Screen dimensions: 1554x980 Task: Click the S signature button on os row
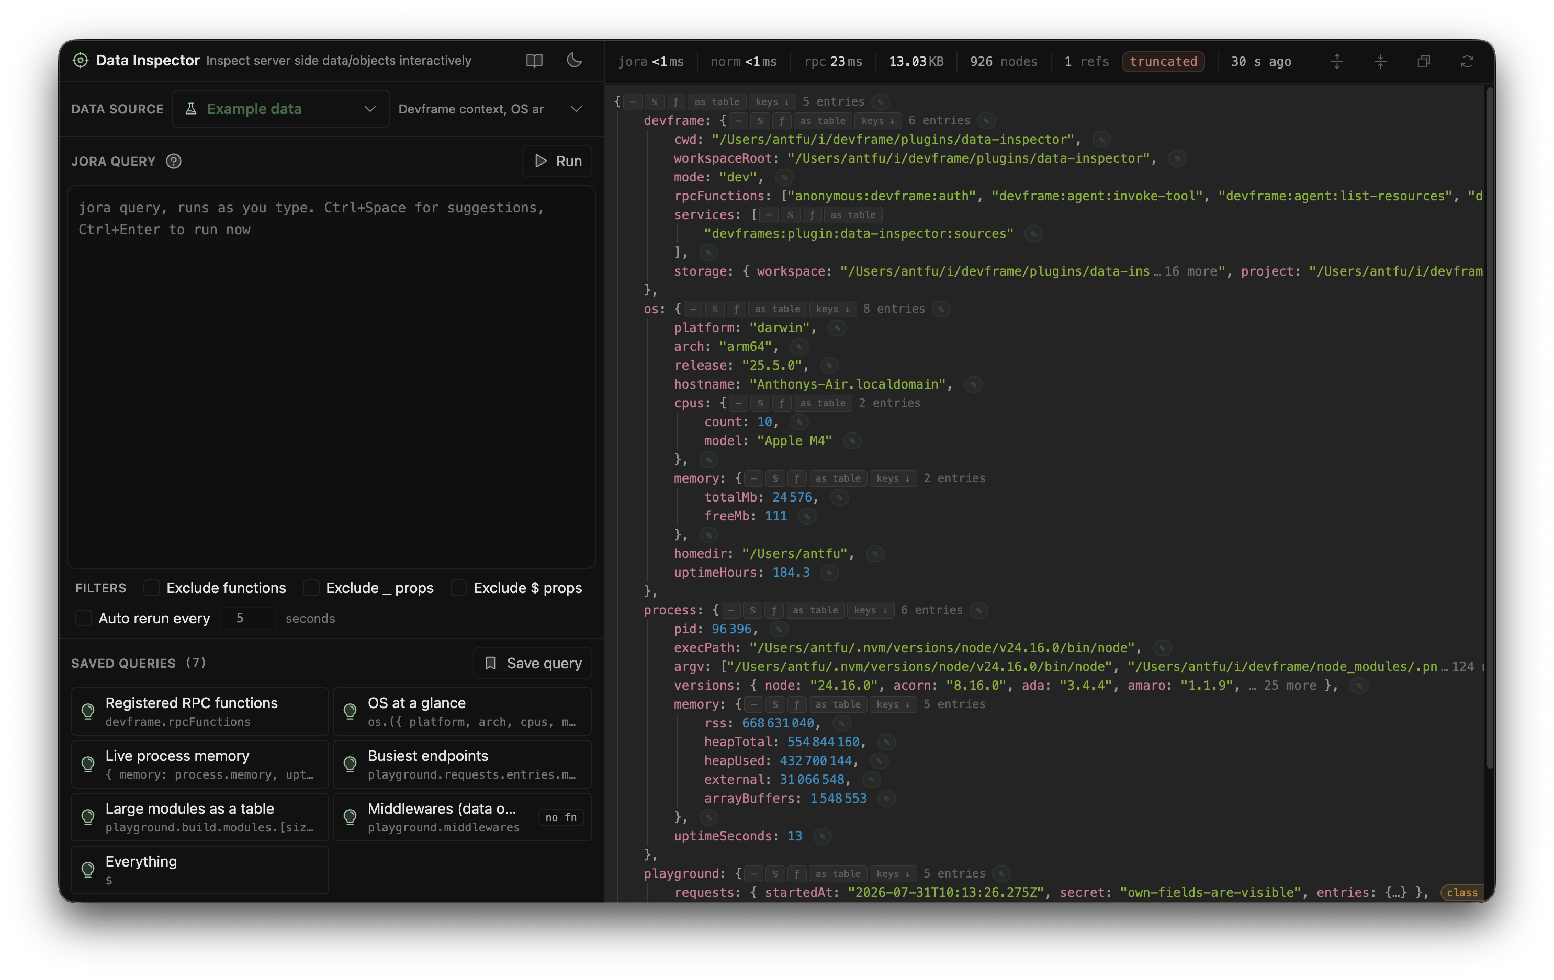point(714,309)
